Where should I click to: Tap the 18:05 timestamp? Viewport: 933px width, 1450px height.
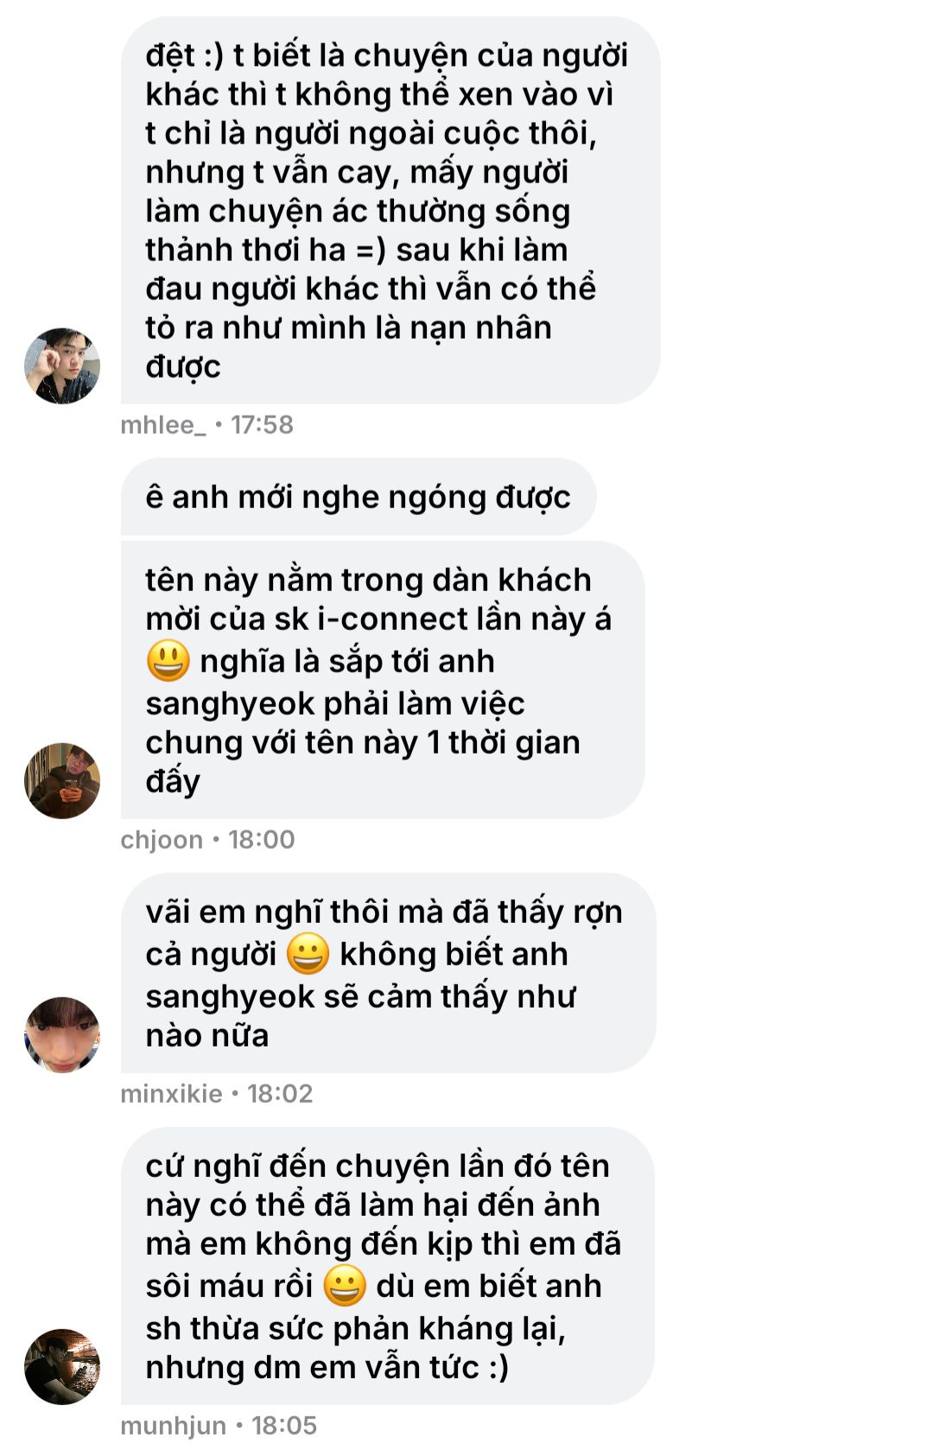(x=284, y=1426)
